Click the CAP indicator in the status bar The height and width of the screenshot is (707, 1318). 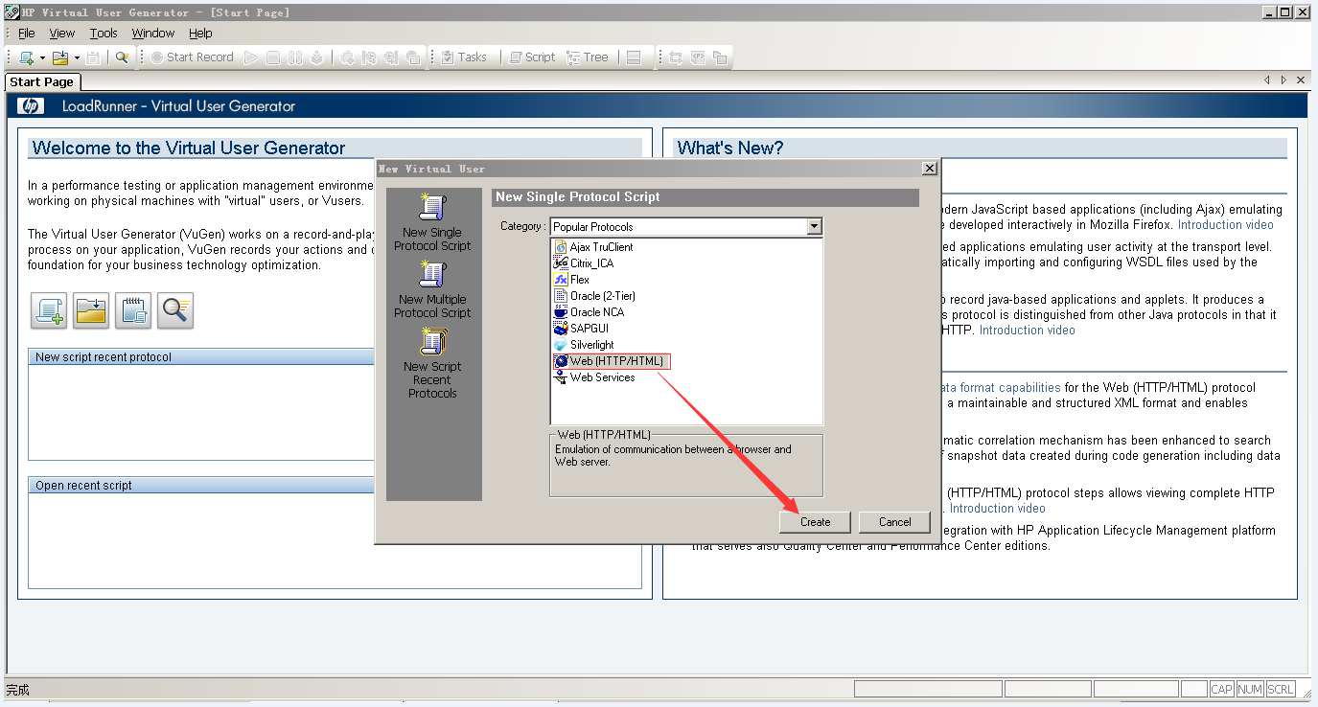click(1221, 690)
